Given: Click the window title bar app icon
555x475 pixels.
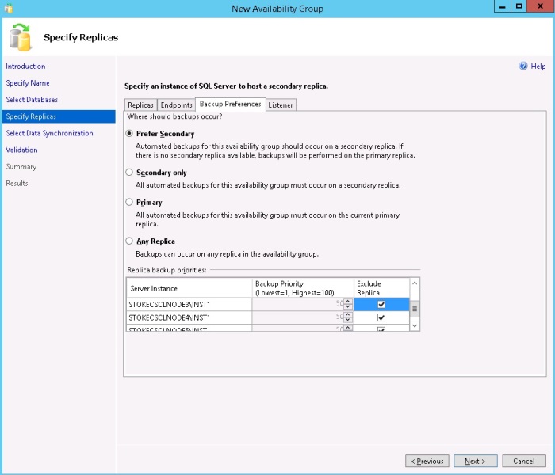Looking at the screenshot, I should tap(9, 9).
